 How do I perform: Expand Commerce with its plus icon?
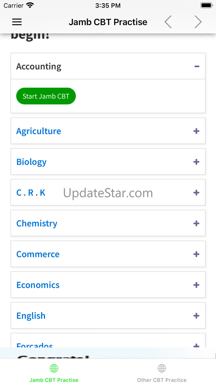click(196, 254)
